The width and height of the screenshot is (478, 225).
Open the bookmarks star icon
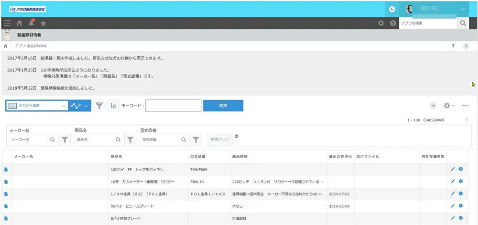43,23
